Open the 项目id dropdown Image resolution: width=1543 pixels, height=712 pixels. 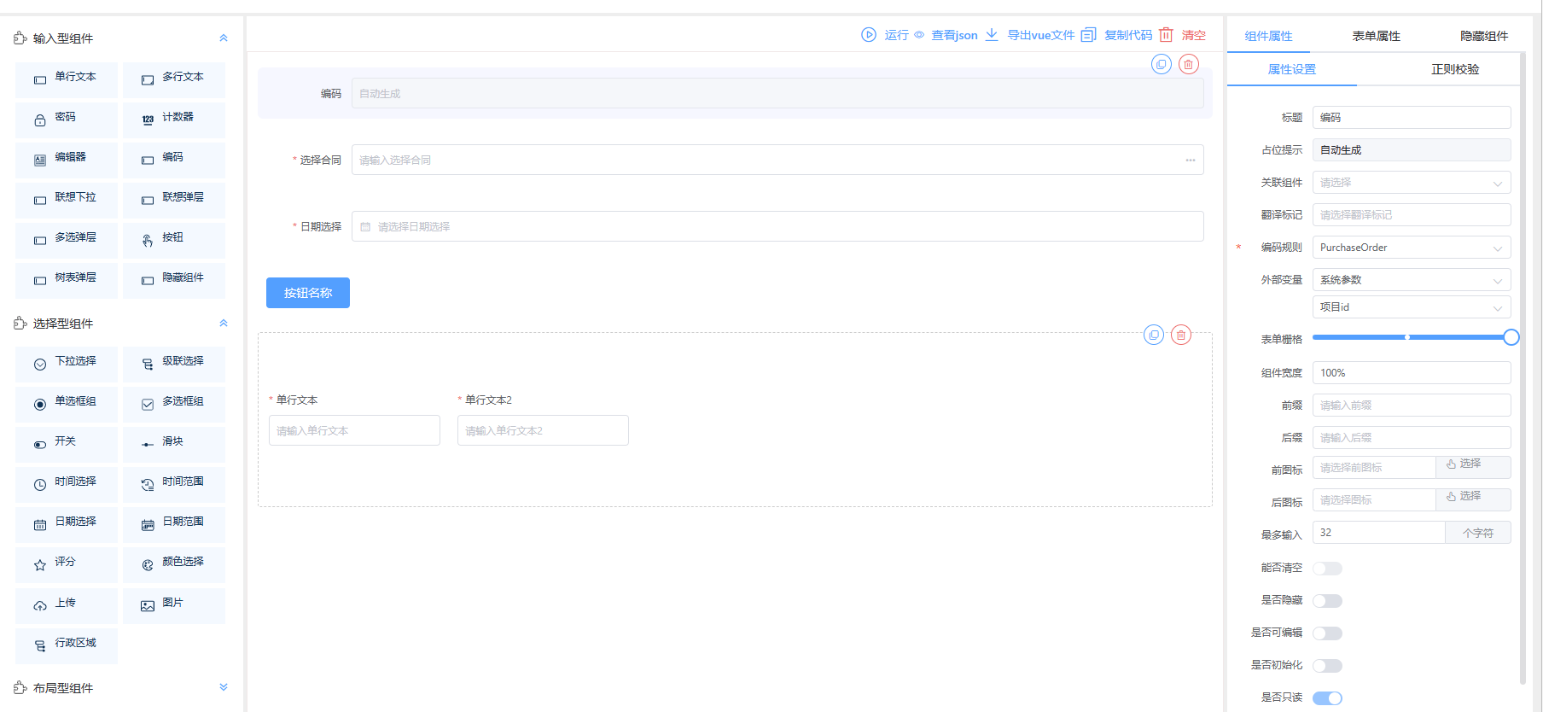pos(1412,307)
